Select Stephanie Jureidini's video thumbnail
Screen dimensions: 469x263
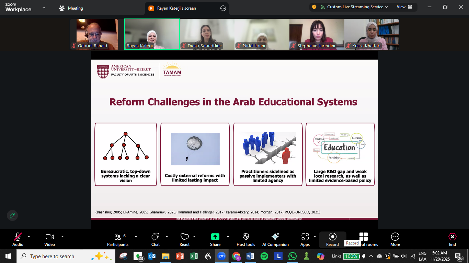(317, 34)
